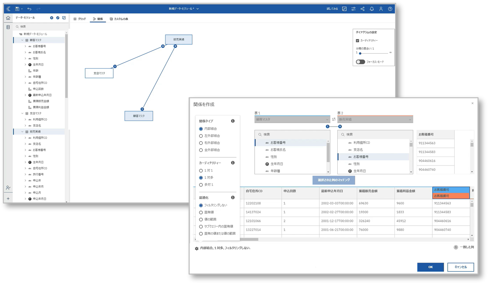The width and height of the screenshot is (488, 284).
Task: Switch to the グリッド tab
Action: (x=80, y=19)
